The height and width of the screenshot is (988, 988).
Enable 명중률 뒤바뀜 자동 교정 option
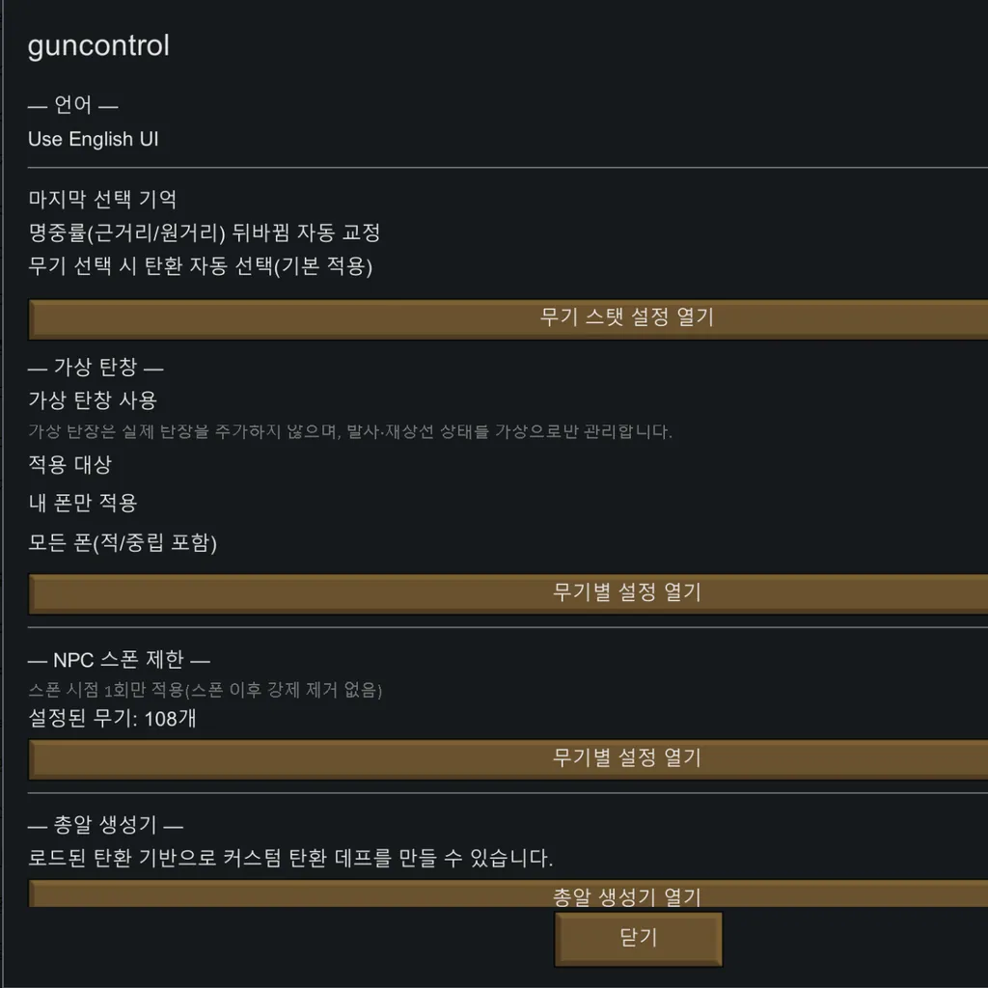point(204,233)
